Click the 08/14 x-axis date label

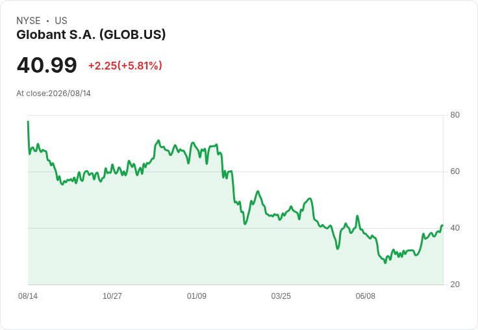click(x=28, y=296)
